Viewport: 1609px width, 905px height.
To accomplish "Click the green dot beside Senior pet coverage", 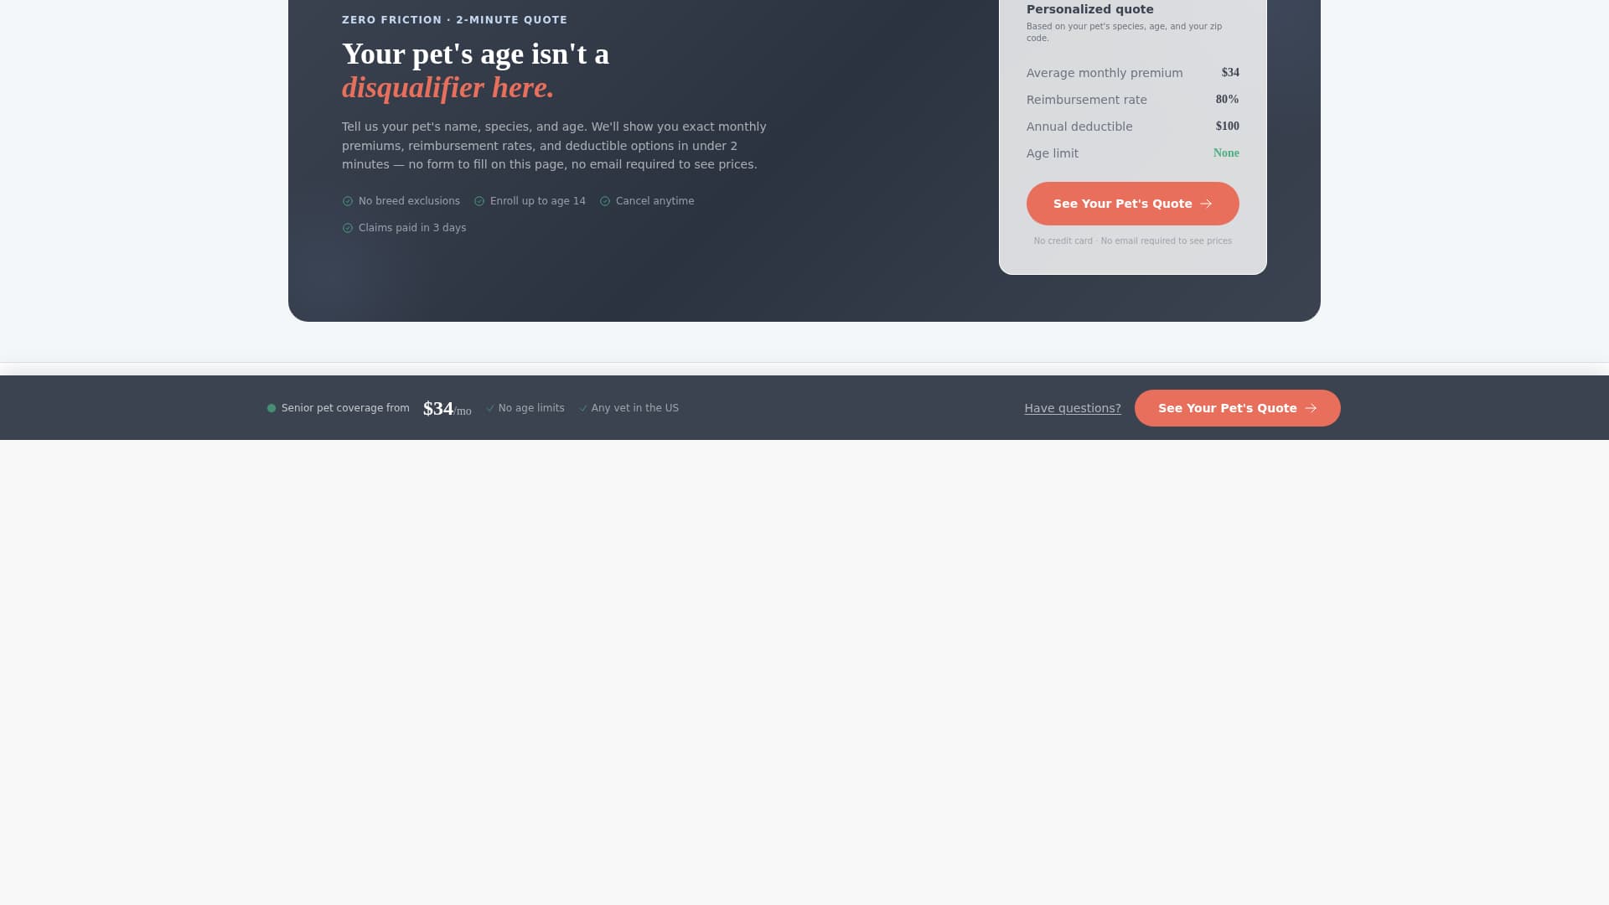I will (272, 408).
